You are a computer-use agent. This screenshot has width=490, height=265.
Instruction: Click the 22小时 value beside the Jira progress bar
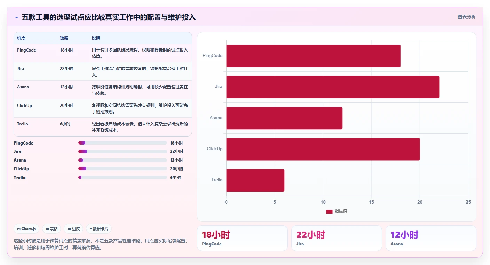tap(176, 151)
